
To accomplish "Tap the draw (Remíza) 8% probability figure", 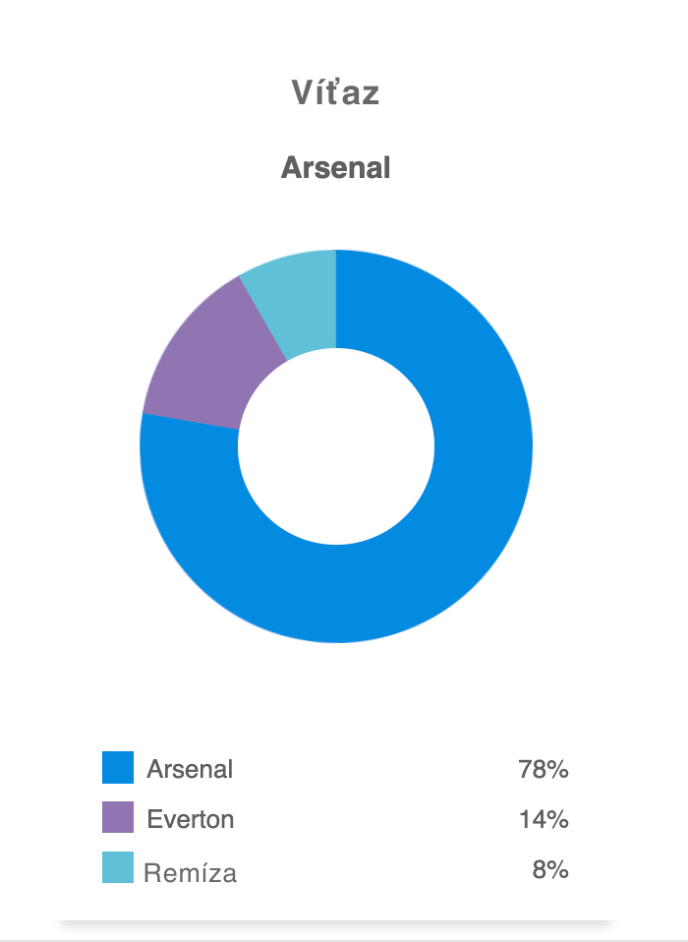I will coord(550,869).
